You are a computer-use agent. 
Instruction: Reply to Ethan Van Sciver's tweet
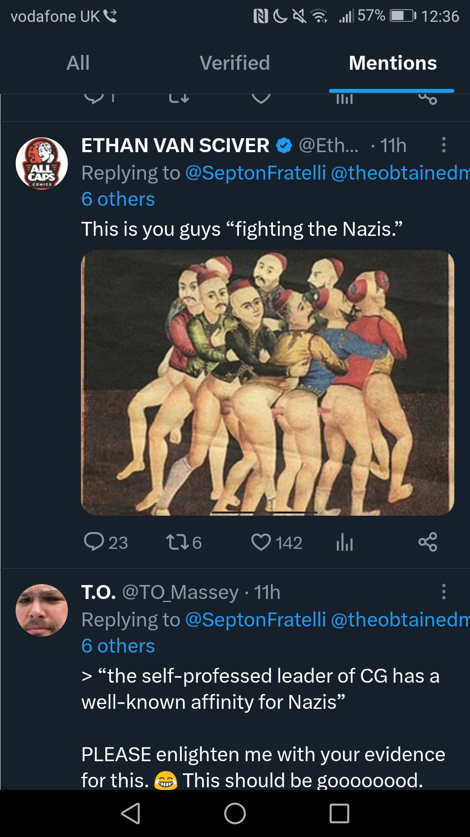(x=94, y=542)
